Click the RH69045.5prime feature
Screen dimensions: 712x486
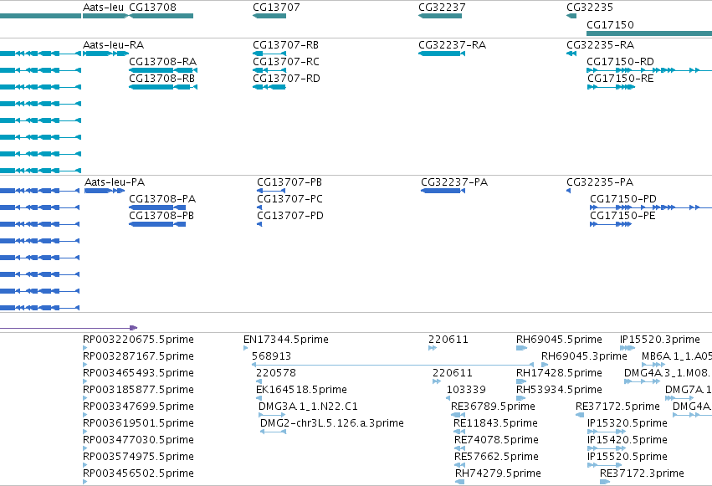(559, 340)
